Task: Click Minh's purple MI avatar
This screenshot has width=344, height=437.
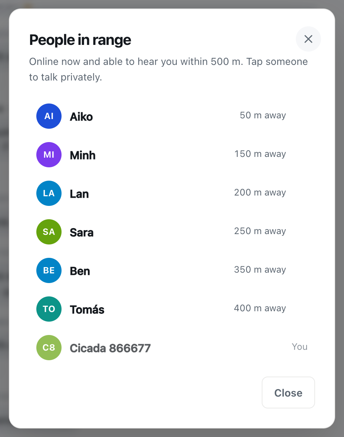Action: pyautogui.click(x=49, y=155)
